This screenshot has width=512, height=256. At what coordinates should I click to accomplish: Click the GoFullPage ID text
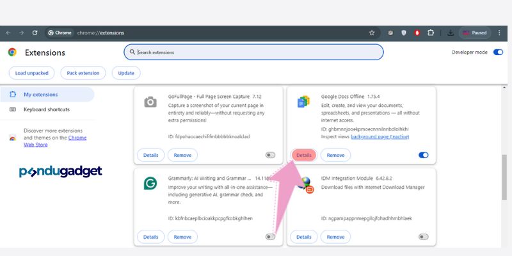click(x=209, y=136)
